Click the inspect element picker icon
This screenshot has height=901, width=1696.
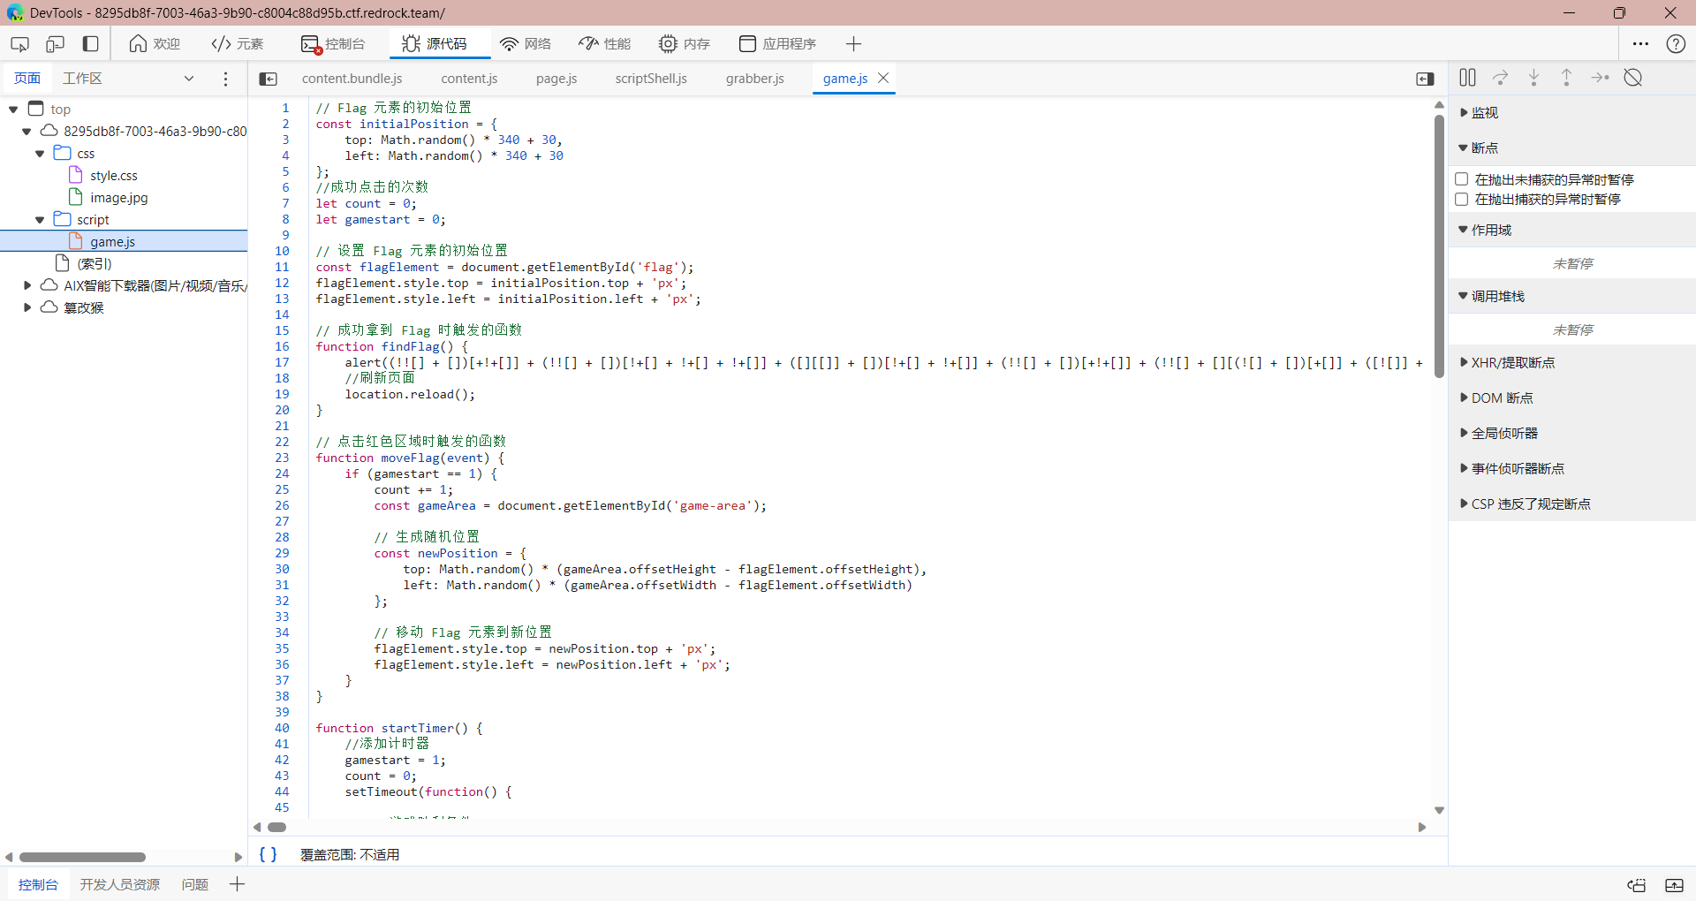(x=19, y=44)
